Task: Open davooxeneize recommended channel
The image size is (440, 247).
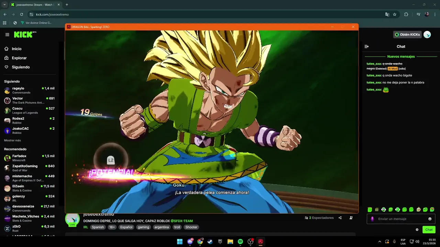Action: click(x=29, y=208)
